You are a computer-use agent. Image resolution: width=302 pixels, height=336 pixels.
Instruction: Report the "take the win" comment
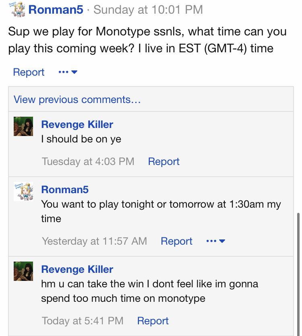point(153,321)
